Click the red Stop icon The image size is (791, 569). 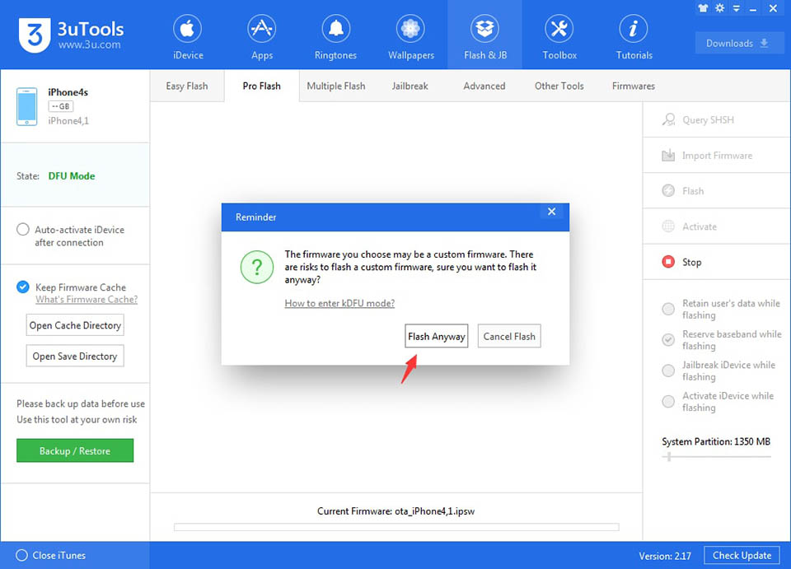coord(668,262)
